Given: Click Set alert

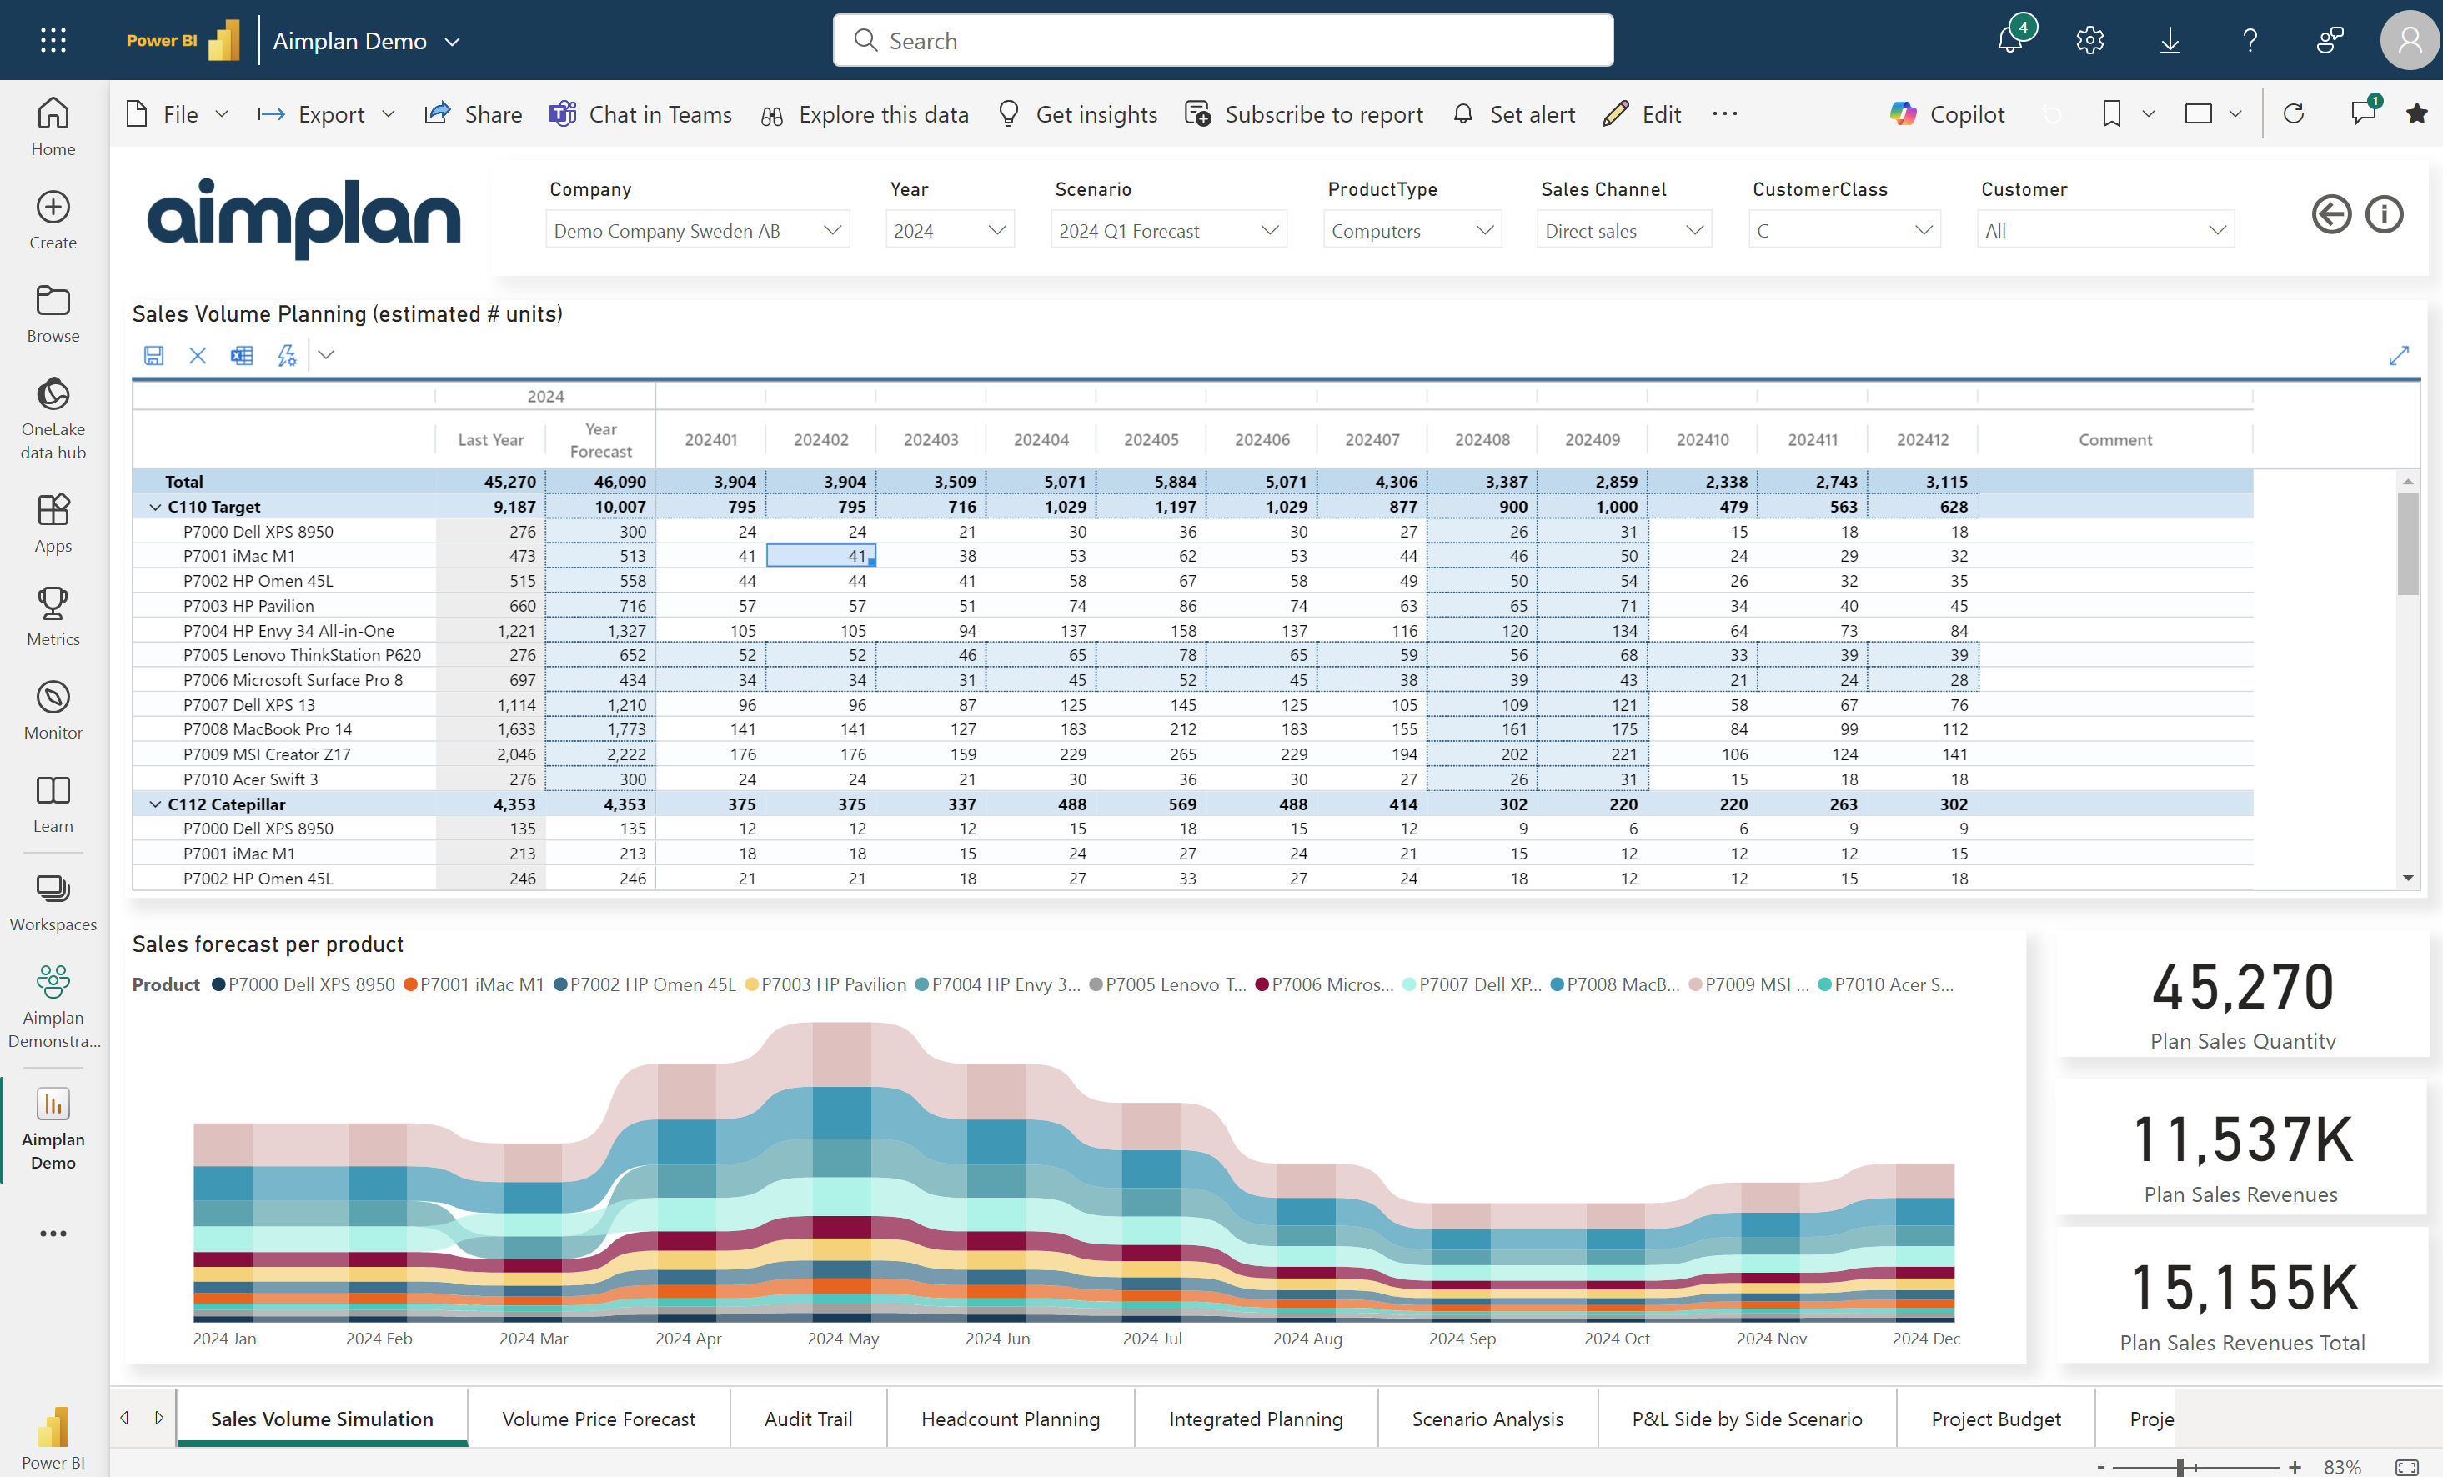Looking at the screenshot, I should point(1514,114).
